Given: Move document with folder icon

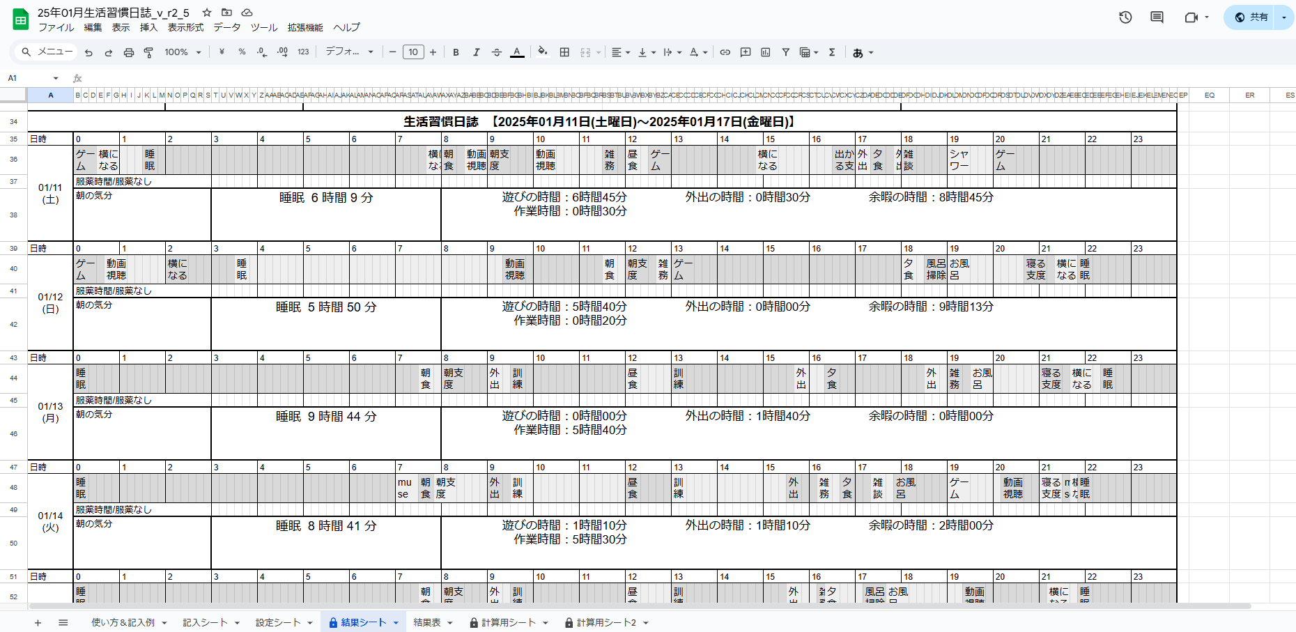Looking at the screenshot, I should pos(226,13).
